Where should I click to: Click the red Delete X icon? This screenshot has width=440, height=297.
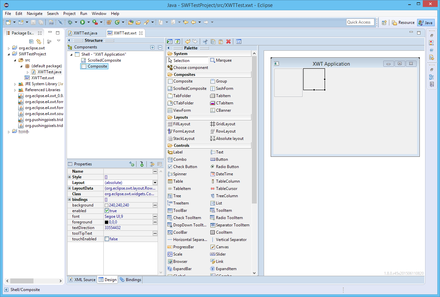(x=228, y=41)
